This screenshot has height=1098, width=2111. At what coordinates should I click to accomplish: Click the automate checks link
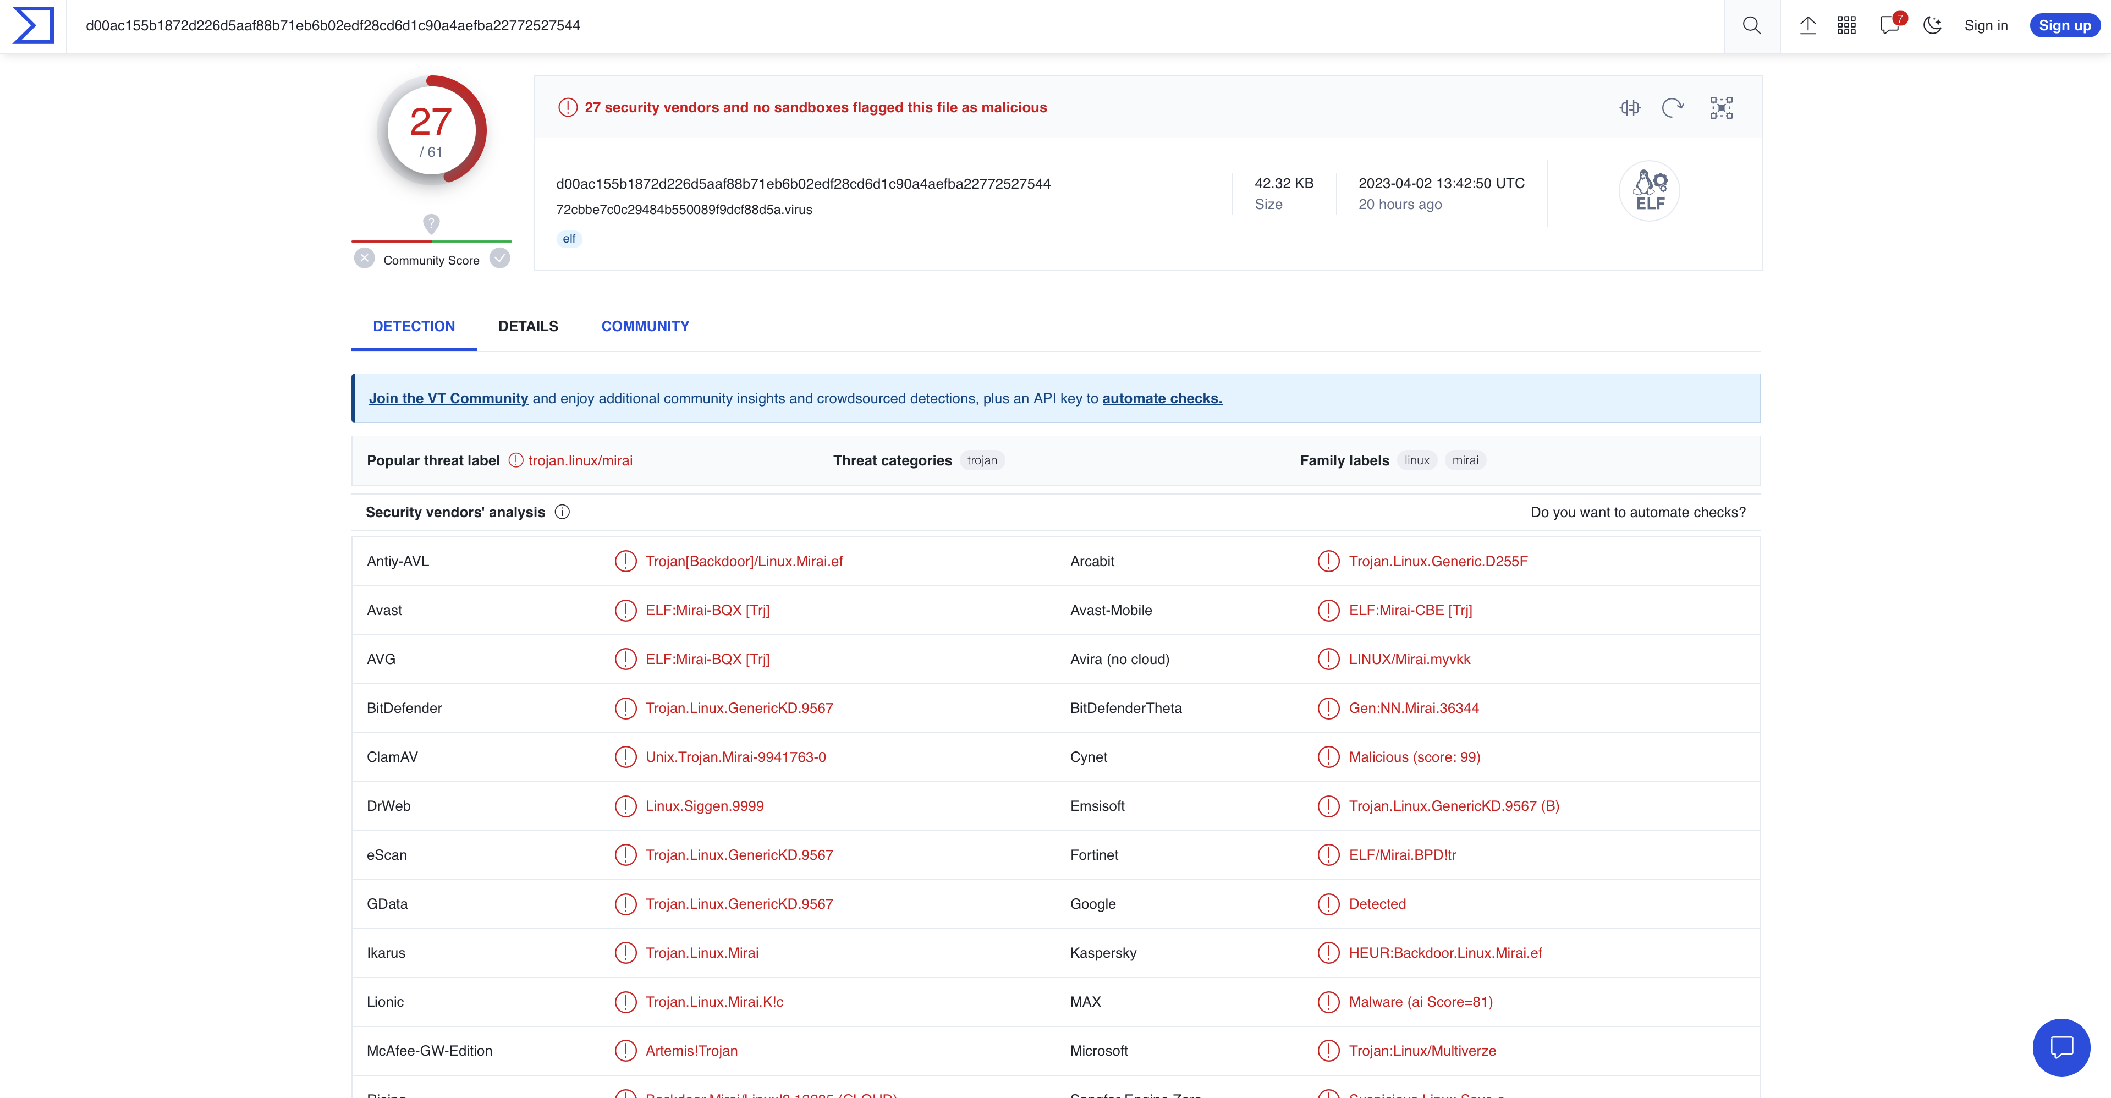[x=1161, y=398]
